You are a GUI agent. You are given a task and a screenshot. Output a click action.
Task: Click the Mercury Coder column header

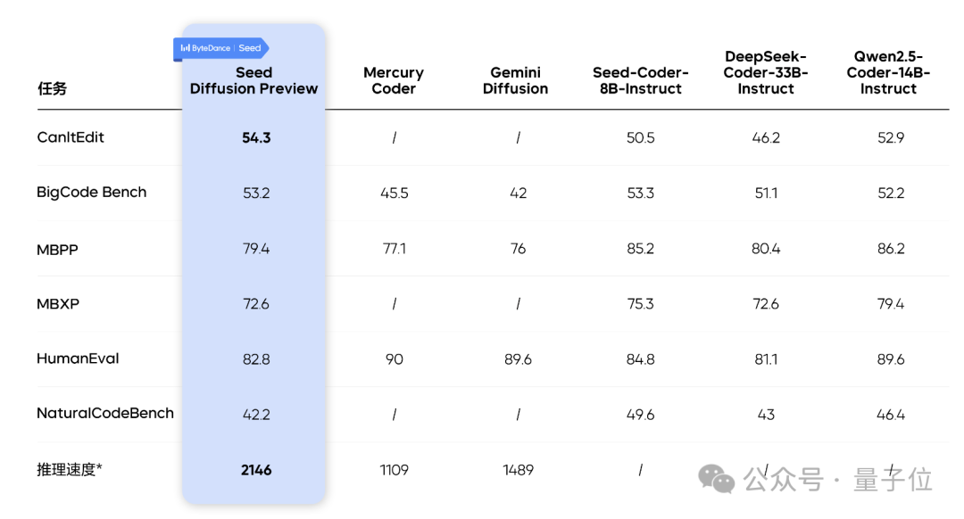click(x=394, y=80)
